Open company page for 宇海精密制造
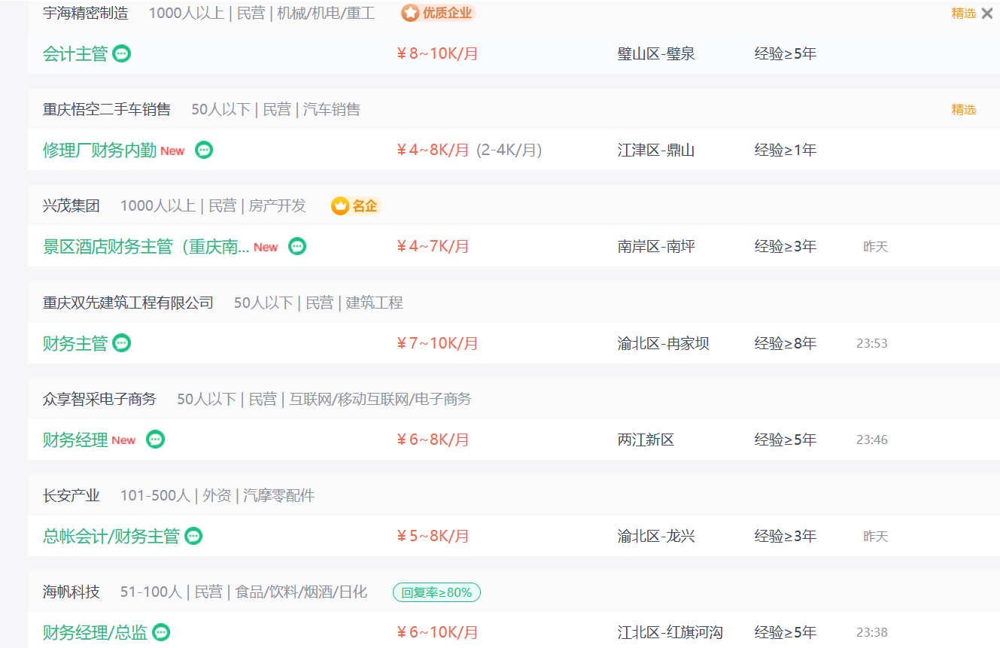1000x648 pixels. point(86,13)
